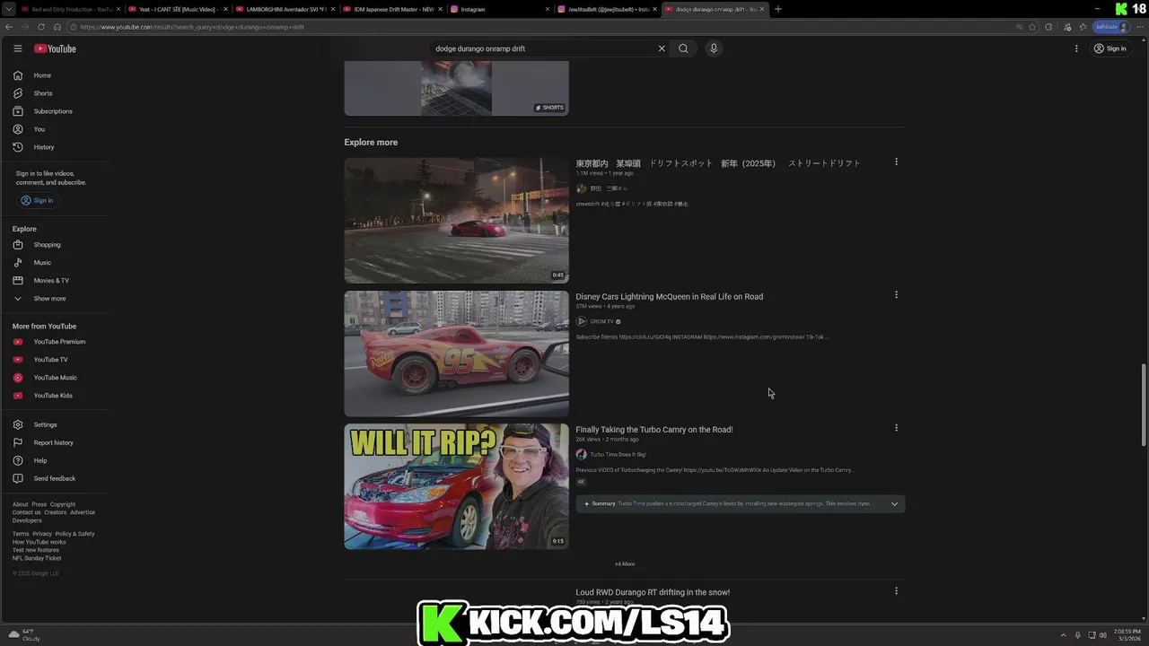Click the browser back arrow
Image resolution: width=1149 pixels, height=646 pixels.
(9, 27)
